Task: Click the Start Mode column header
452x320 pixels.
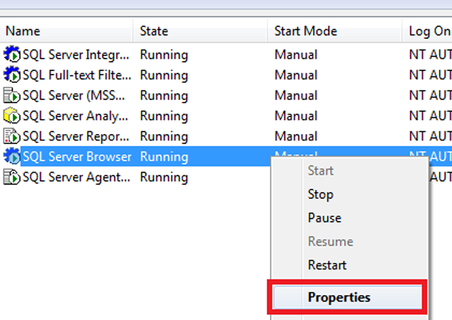Action: [306, 31]
